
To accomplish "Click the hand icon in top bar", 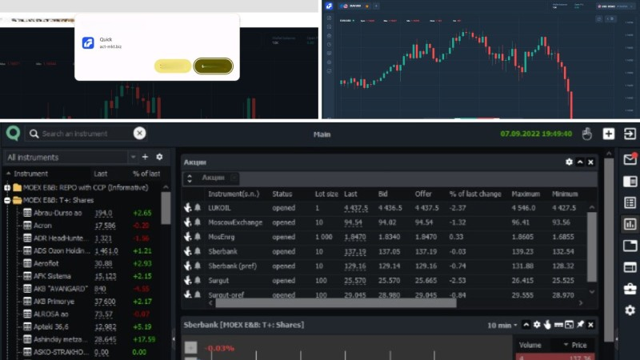I will pyautogui.click(x=586, y=134).
